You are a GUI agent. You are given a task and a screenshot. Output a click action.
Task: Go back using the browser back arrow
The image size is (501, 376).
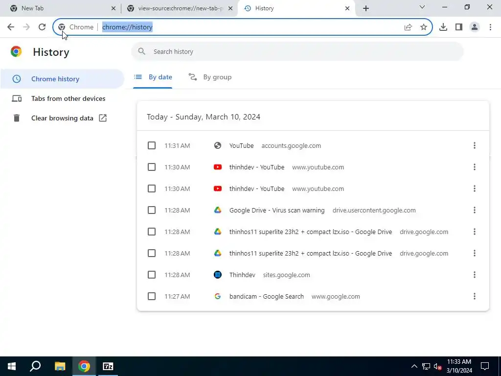[11, 27]
